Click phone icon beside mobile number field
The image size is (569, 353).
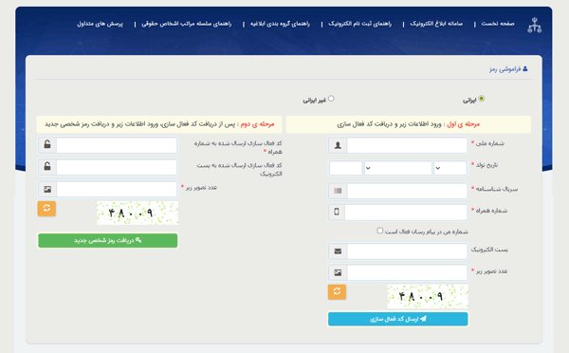click(337, 213)
